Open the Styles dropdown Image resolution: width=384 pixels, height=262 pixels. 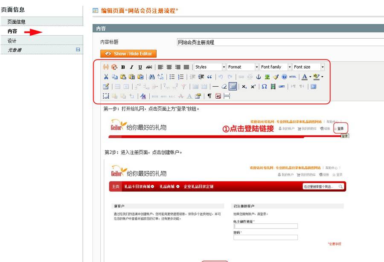209,66
